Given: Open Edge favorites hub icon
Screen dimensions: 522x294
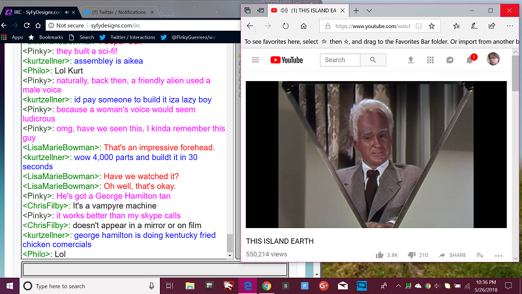Looking at the screenshot, I should (x=456, y=26).
